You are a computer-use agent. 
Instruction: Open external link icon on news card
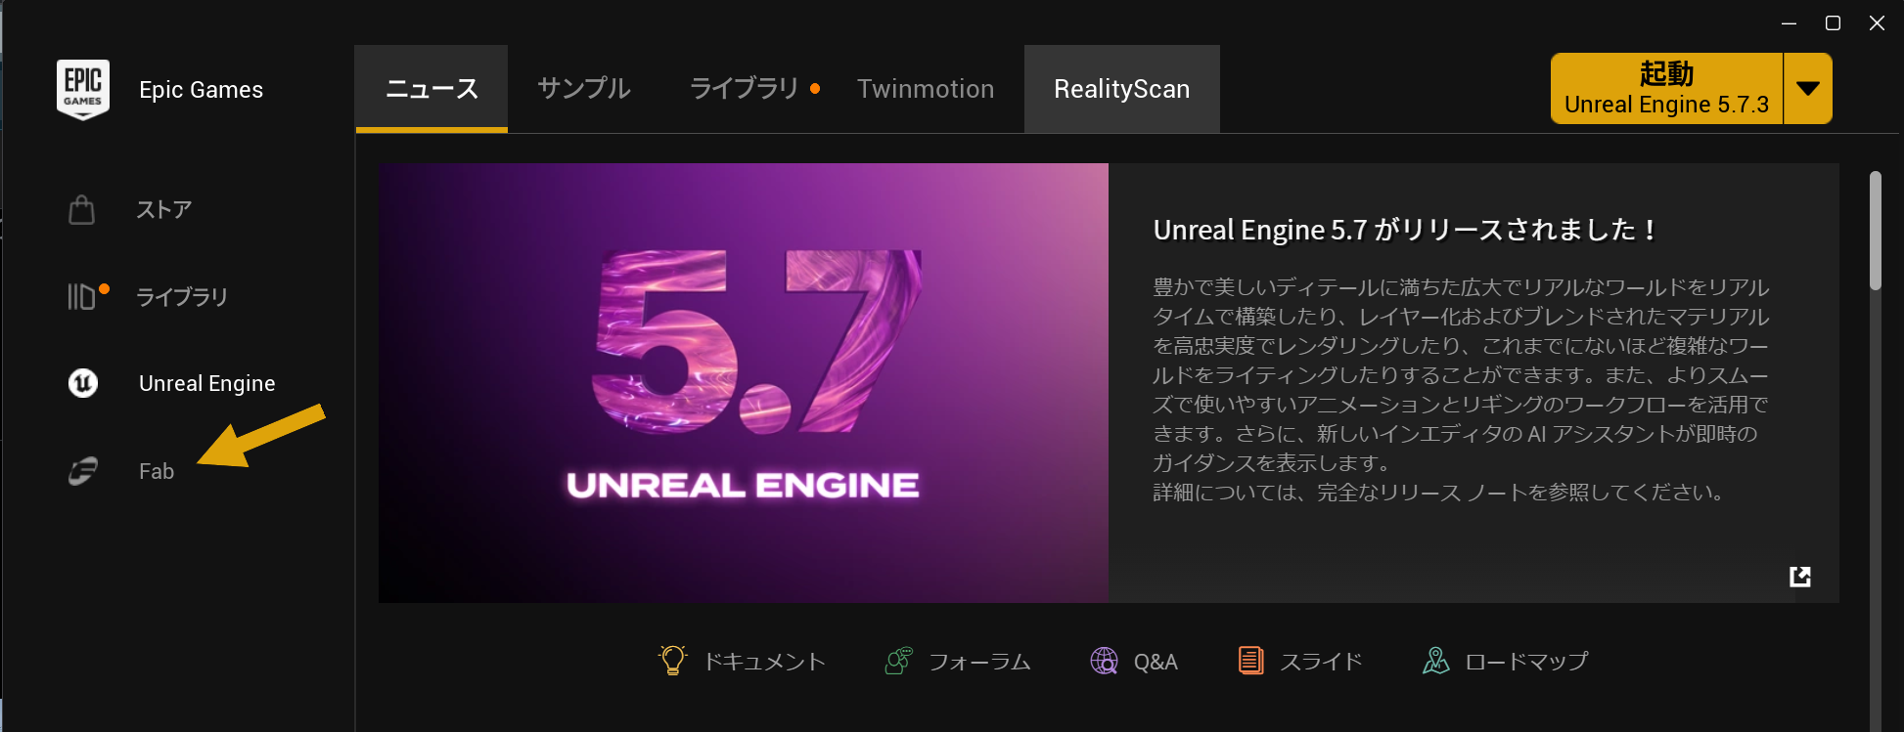coord(1799,577)
